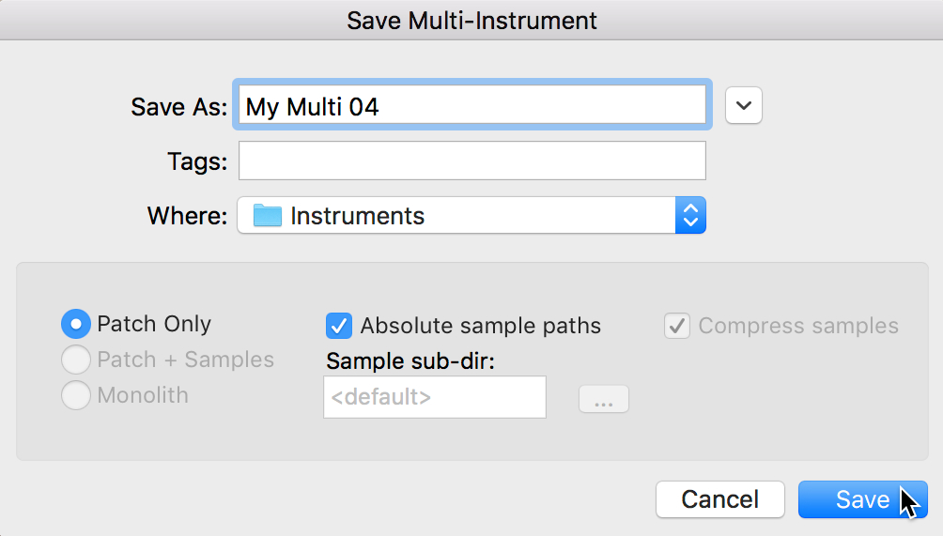
Task: Choose the Monolith radio option
Action: coord(75,396)
